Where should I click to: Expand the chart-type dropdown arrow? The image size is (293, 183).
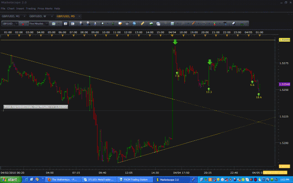[x=59, y=24]
